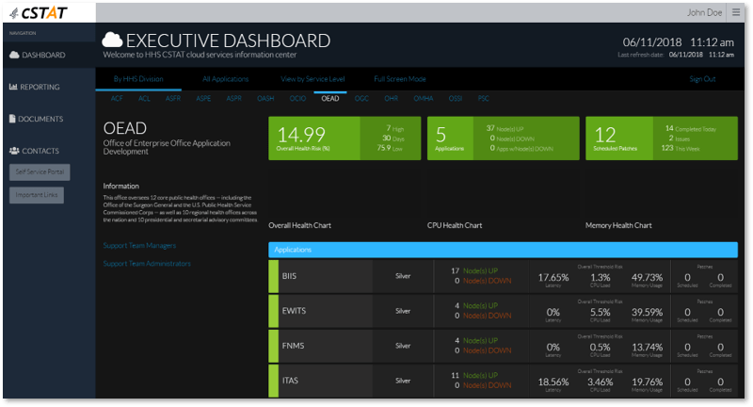Click ITAS CPU load 3.46%
This screenshot has width=753, height=407.
601,382
